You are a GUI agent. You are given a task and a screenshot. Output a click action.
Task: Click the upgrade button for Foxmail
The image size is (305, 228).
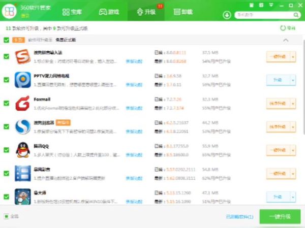coord(278,104)
